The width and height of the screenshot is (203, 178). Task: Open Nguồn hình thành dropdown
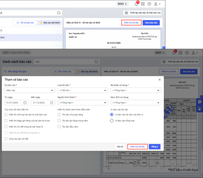point(83,103)
